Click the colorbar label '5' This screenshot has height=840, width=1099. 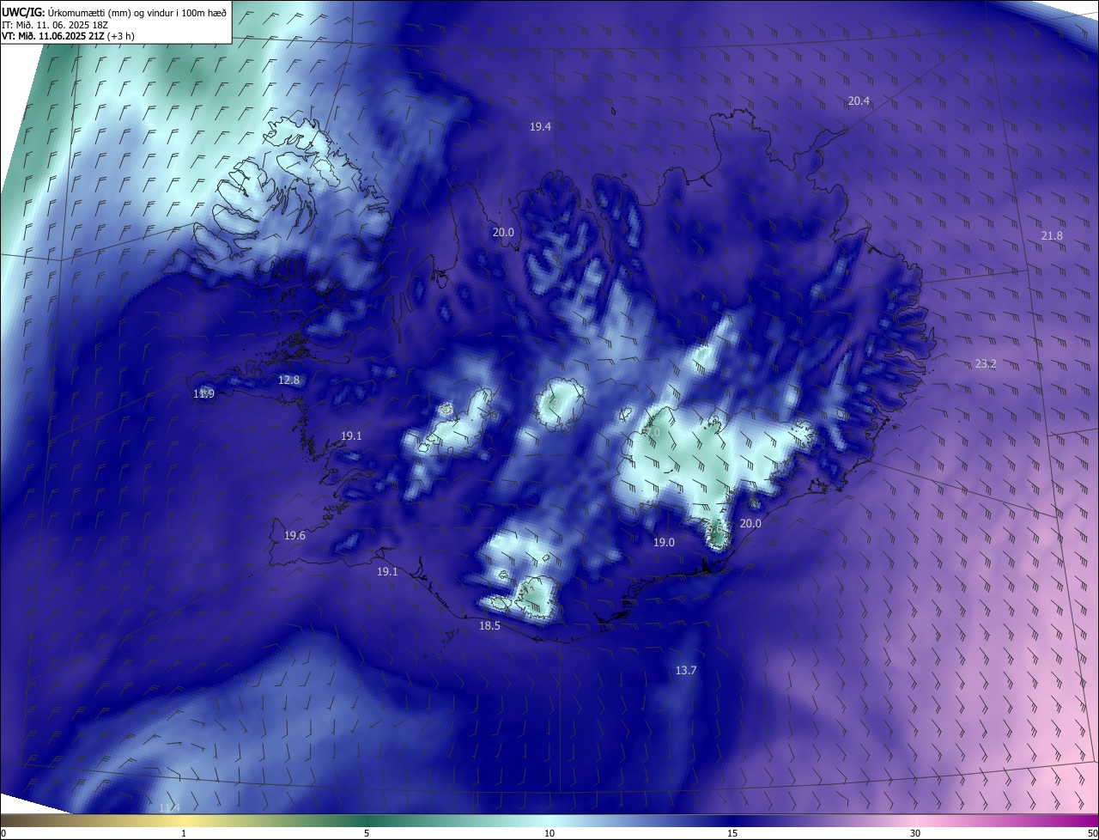point(367,833)
